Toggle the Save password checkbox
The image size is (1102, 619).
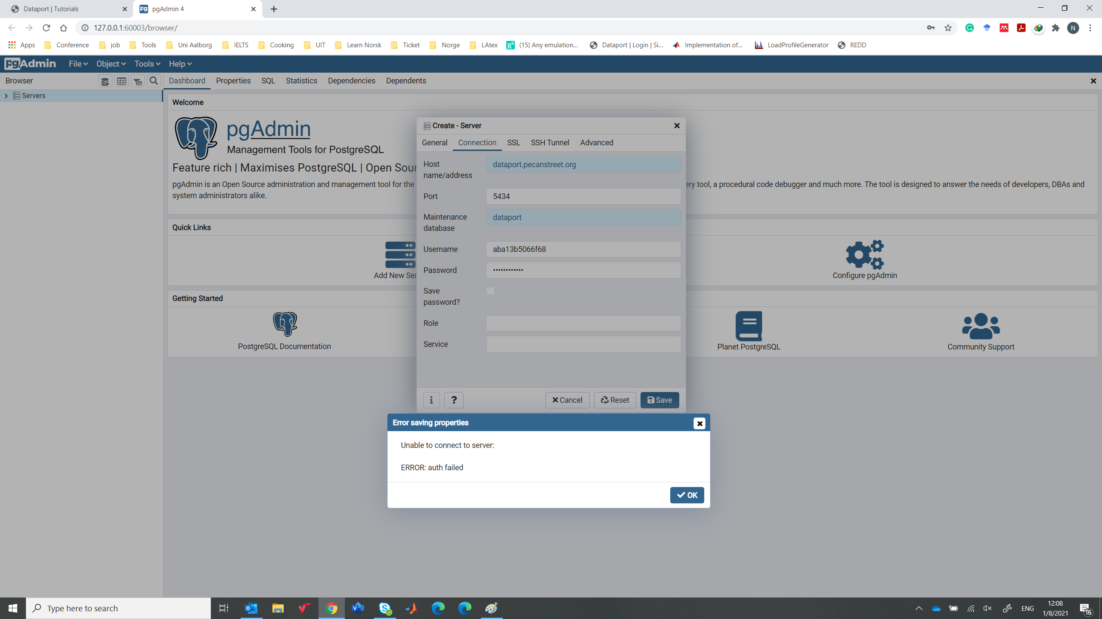[490, 291]
